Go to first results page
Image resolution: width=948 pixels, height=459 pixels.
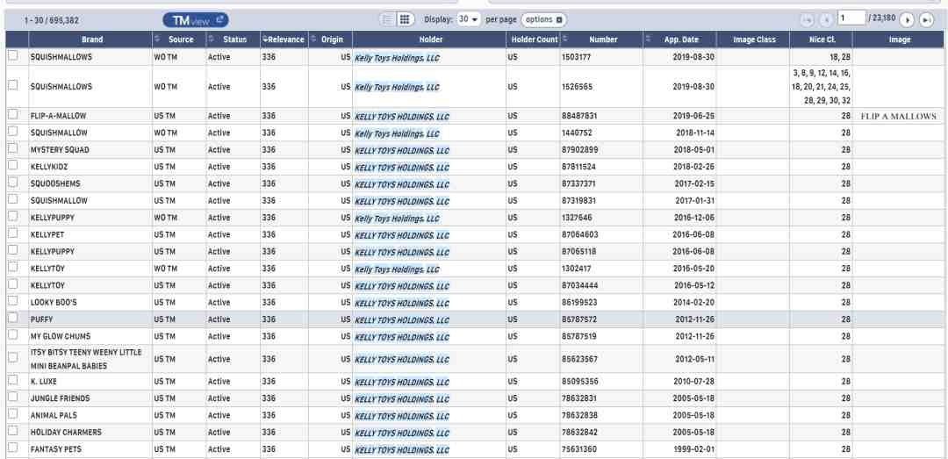point(807,20)
